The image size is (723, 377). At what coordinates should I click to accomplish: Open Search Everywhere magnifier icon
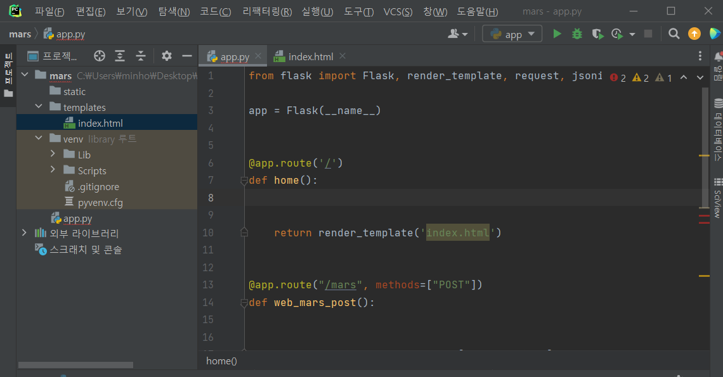(x=674, y=34)
